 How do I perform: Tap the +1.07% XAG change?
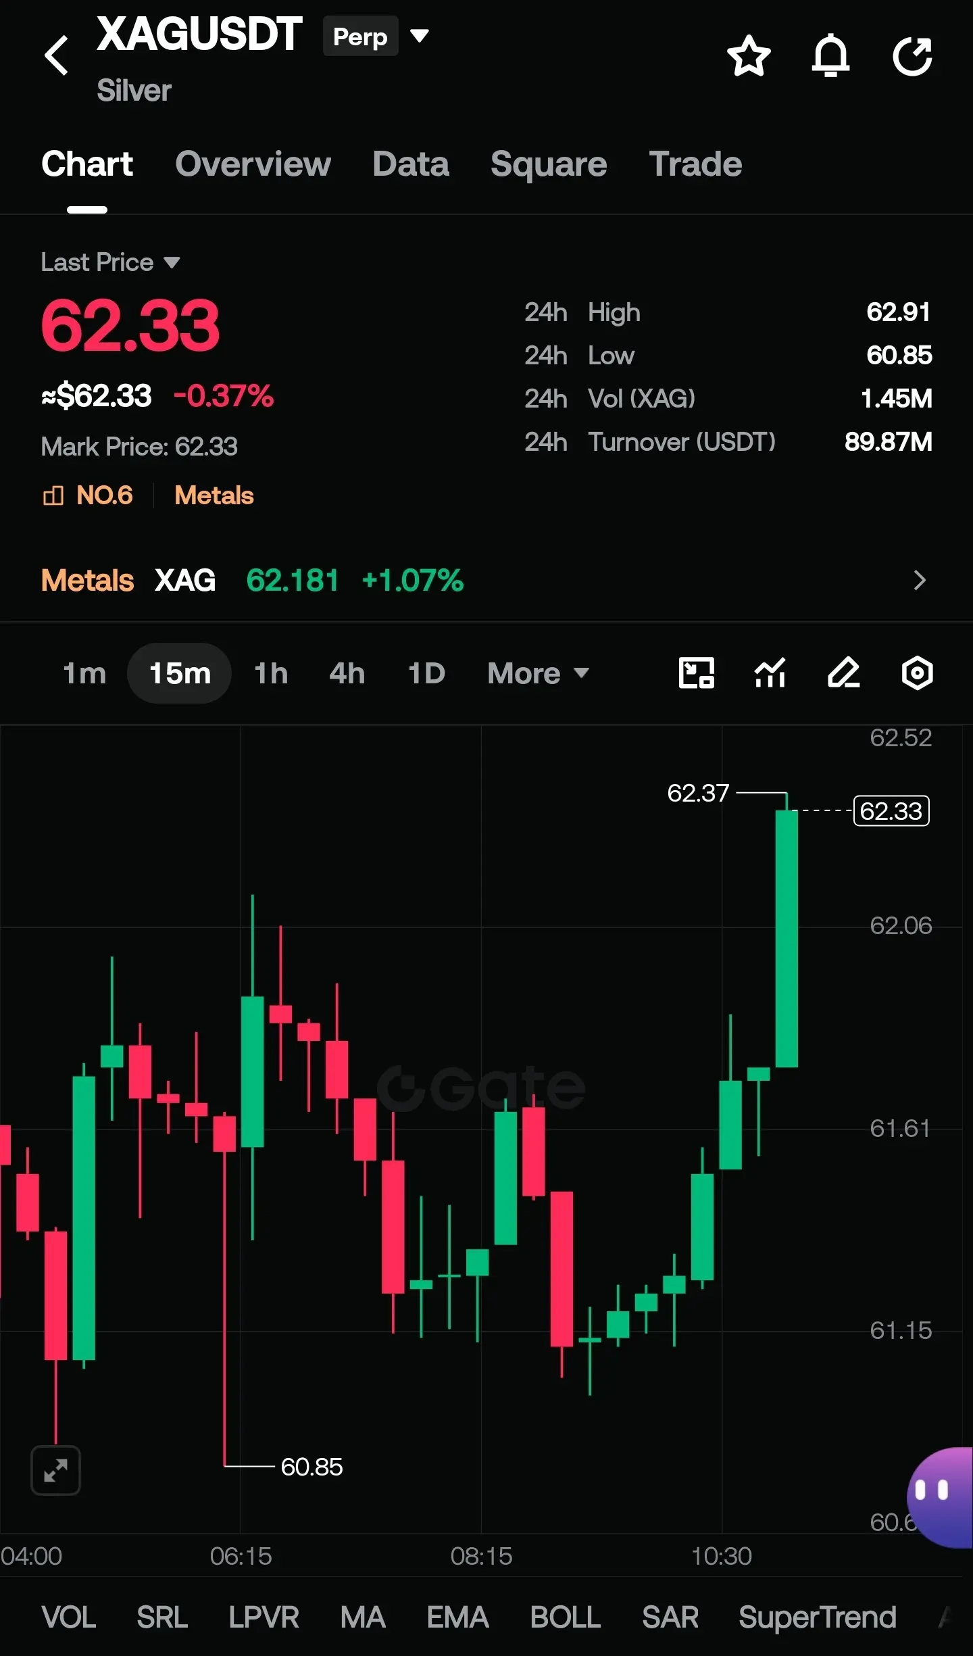[412, 580]
